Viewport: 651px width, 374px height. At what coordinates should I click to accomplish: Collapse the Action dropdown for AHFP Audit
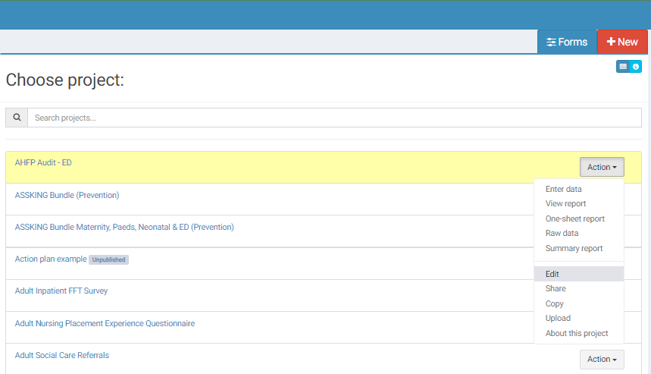click(x=602, y=167)
